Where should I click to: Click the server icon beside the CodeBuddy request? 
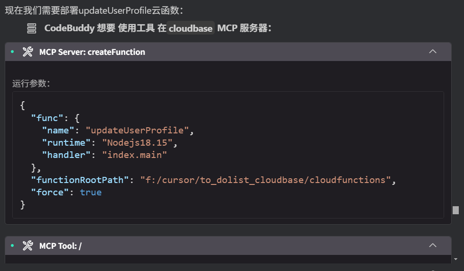point(32,28)
